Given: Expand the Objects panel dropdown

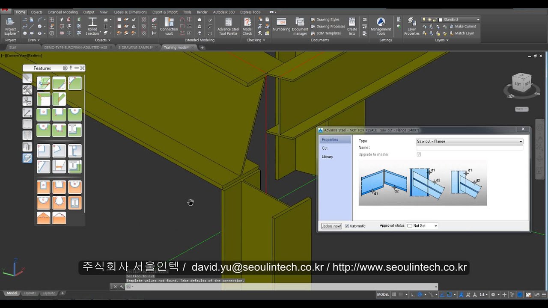Looking at the screenshot, I should (x=103, y=40).
